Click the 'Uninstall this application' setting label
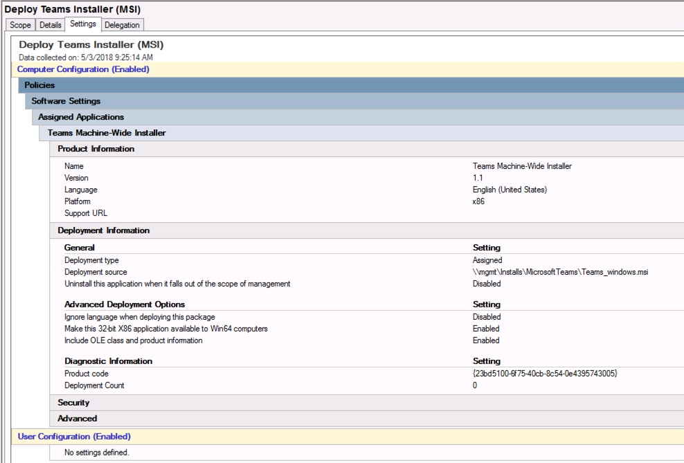The image size is (684, 463). (x=177, y=284)
